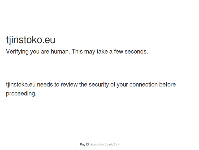
Task: Click the word "Verifying" in the subtitle
Action: pyautogui.click(x=17, y=52)
